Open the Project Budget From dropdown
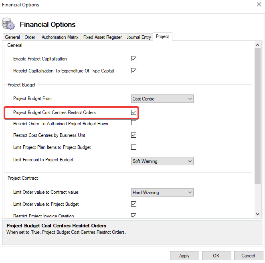The image size is (265, 263). (162, 99)
